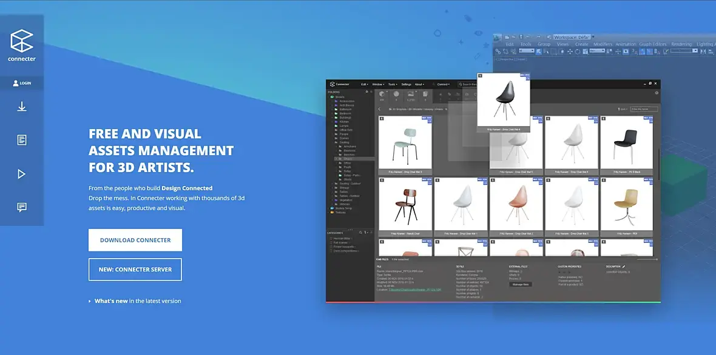Screen dimensions: 716x355
Task: Open the Edit menu in the Connecter window
Action: [x=365, y=84]
